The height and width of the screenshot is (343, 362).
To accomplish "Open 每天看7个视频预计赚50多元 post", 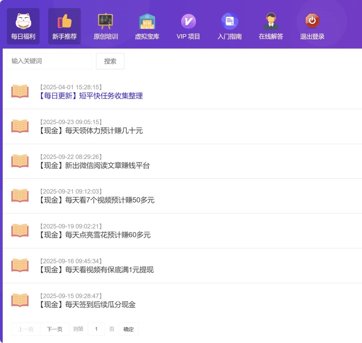I will pos(97,200).
